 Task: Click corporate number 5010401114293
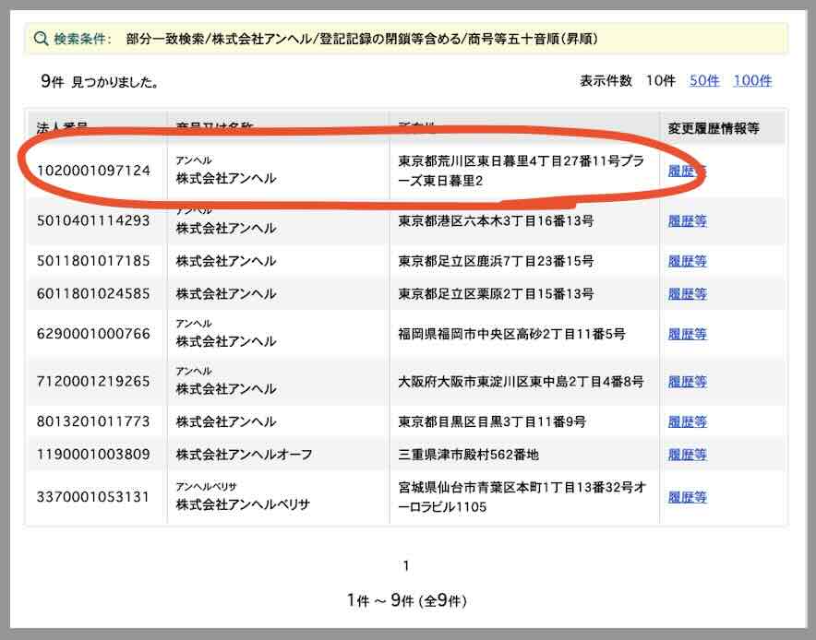coord(92,221)
